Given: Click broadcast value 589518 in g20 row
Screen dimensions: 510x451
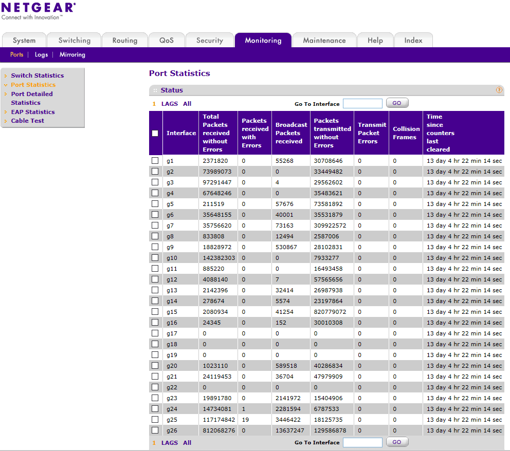Looking at the screenshot, I should pyautogui.click(x=286, y=366).
